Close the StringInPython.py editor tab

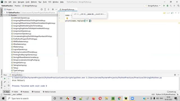click(x=76, y=9)
